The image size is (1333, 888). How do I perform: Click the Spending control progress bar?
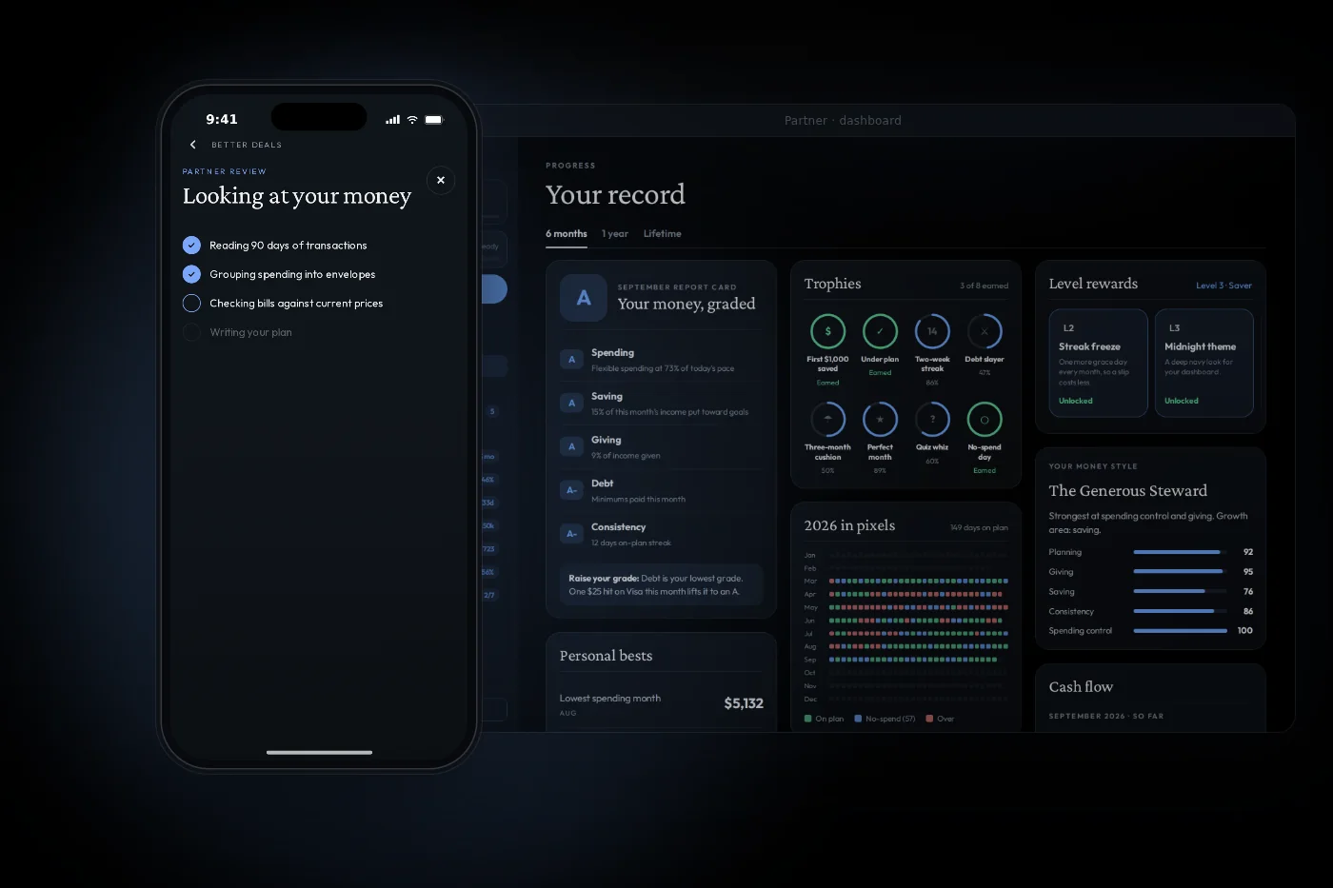[1181, 631]
